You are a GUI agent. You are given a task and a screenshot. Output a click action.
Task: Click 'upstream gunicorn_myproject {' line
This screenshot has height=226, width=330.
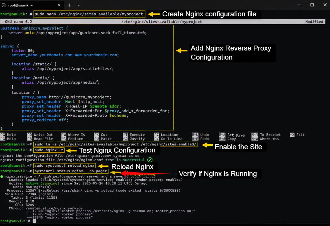(x=34, y=28)
